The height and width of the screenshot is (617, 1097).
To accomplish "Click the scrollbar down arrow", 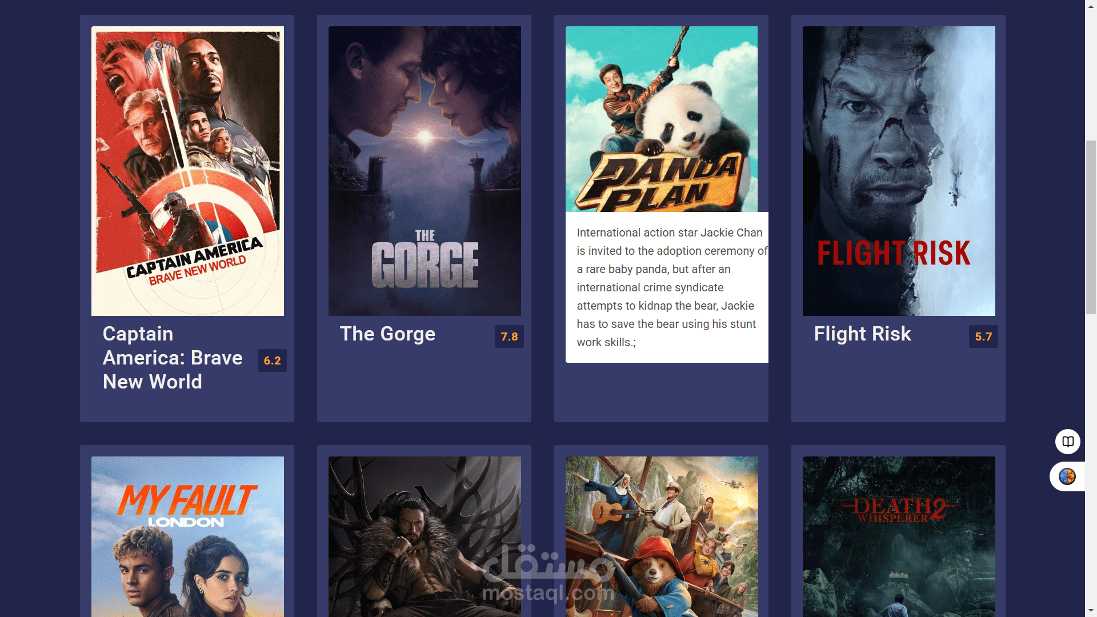I will (x=1091, y=611).
